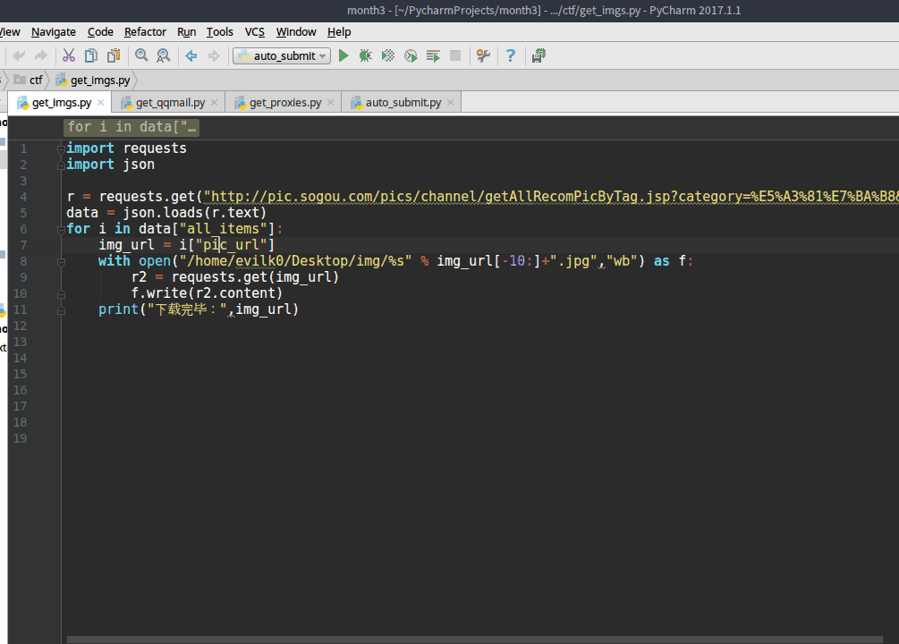Screen dimensions: 899x644
Task: Open the VCS menu
Action: tap(255, 32)
